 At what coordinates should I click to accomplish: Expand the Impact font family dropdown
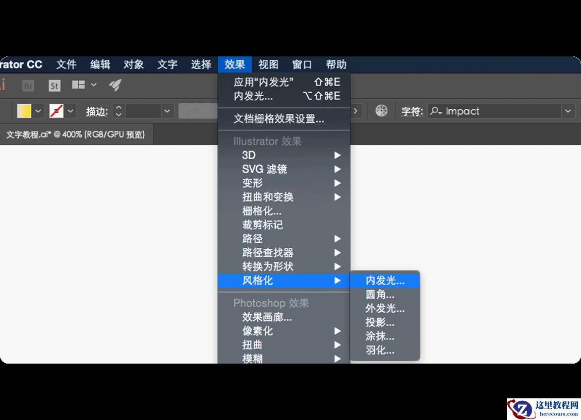point(568,111)
